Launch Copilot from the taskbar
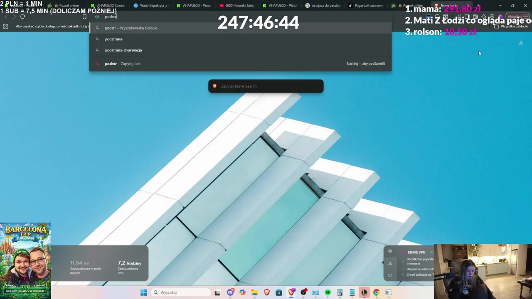This screenshot has height=299, width=532. [242, 292]
